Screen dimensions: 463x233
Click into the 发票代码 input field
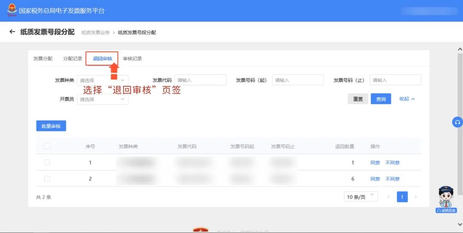tap(200, 80)
